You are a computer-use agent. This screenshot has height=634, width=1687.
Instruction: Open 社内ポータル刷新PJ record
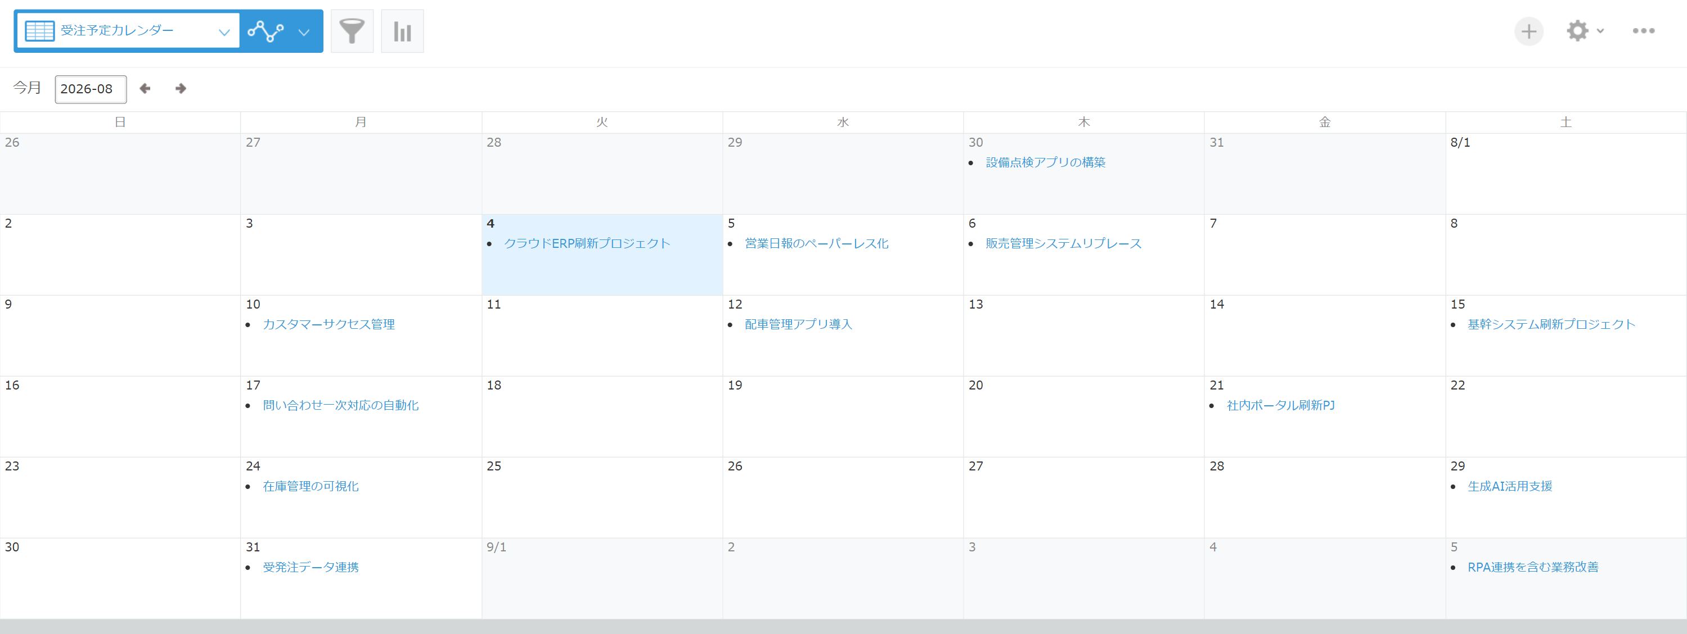[x=1280, y=406]
